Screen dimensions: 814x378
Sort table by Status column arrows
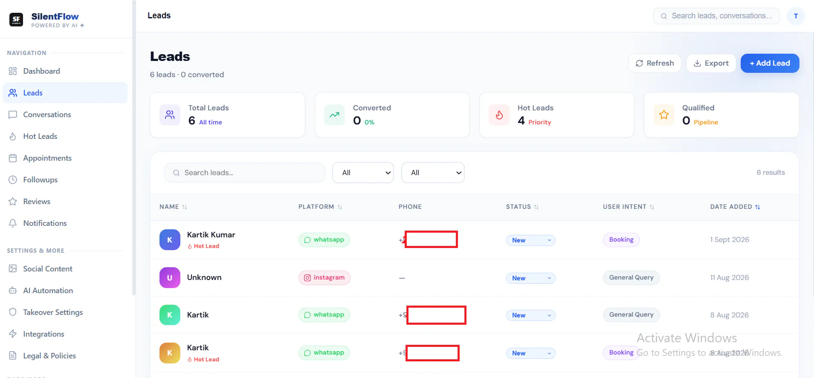coord(536,207)
